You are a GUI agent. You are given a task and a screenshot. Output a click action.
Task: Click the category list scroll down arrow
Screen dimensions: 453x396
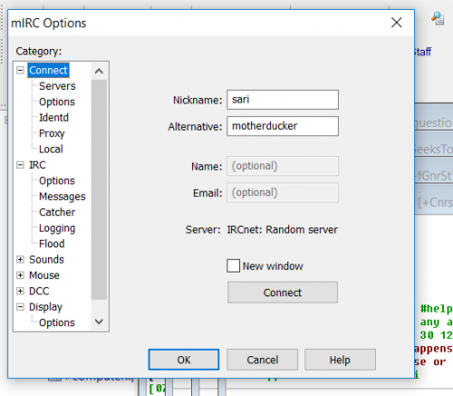coord(99,322)
